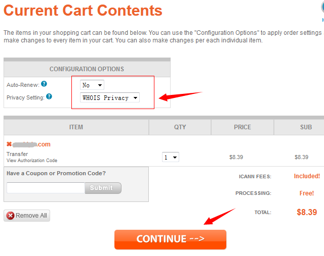324x256 pixels.
Task: Click the Privacy Setting help question mark icon
Action: coord(49,96)
